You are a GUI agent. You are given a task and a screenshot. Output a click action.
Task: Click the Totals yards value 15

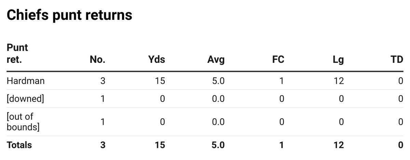click(x=160, y=145)
